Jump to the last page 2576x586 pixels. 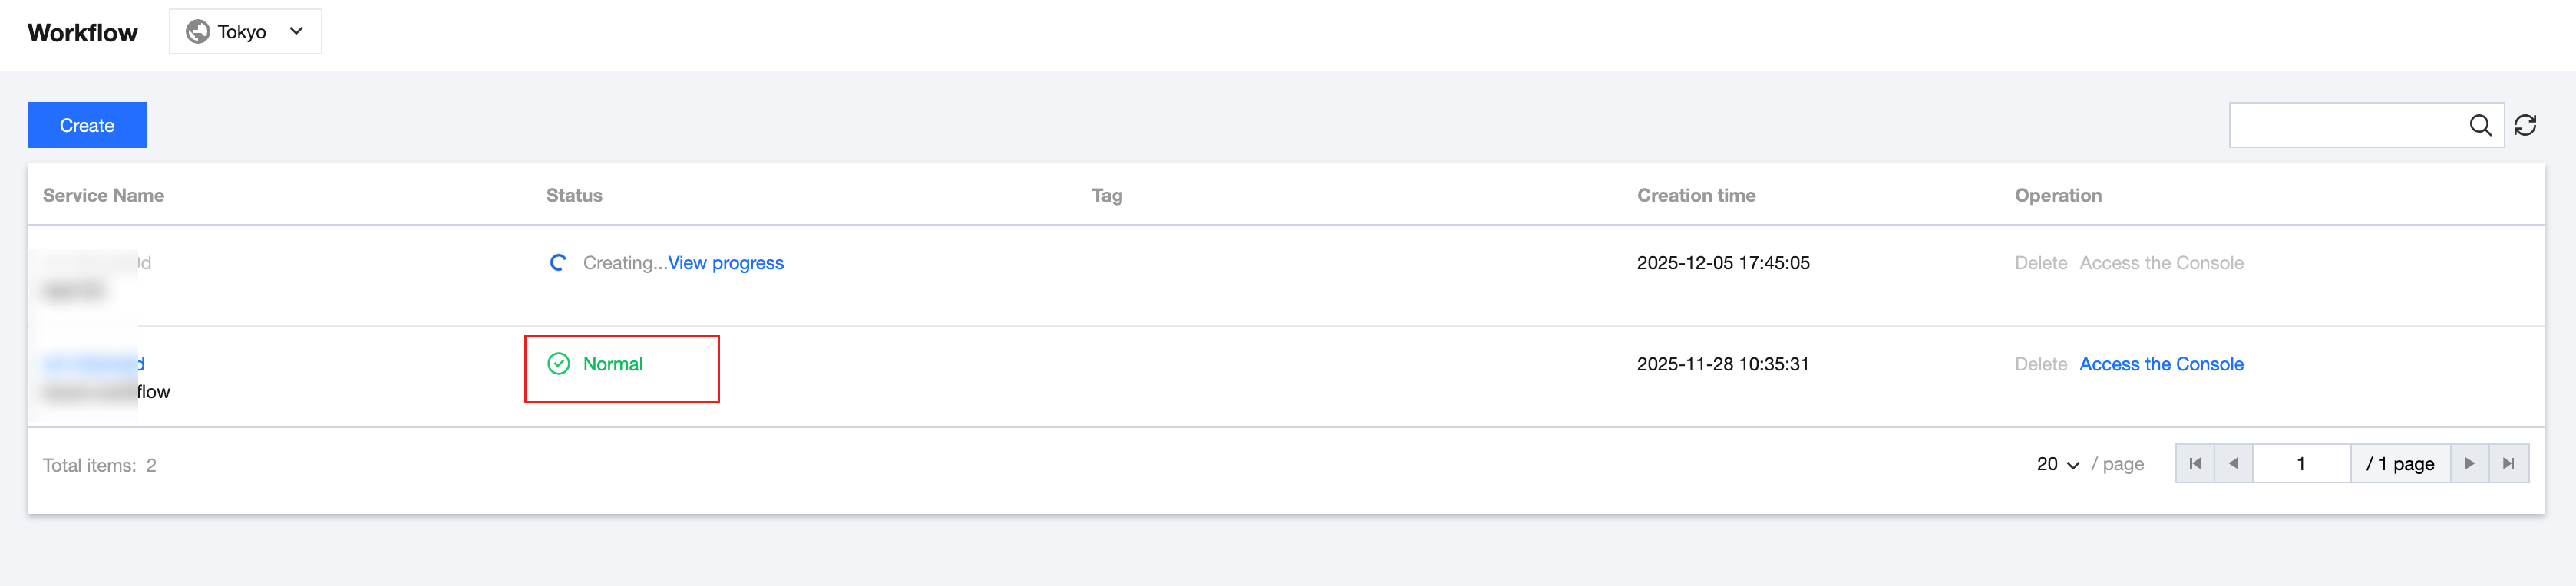[2508, 464]
